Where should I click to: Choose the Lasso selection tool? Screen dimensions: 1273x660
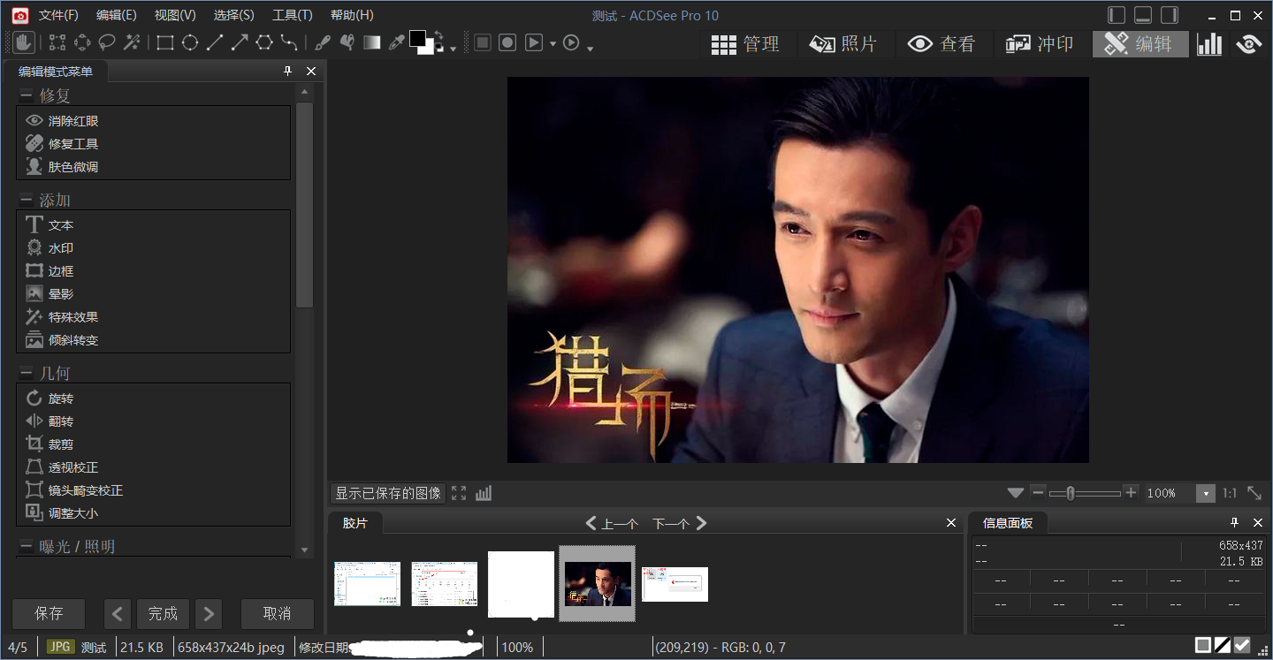[x=107, y=42]
